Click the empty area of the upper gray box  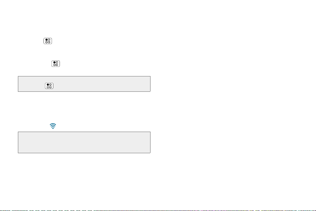pos(101,84)
